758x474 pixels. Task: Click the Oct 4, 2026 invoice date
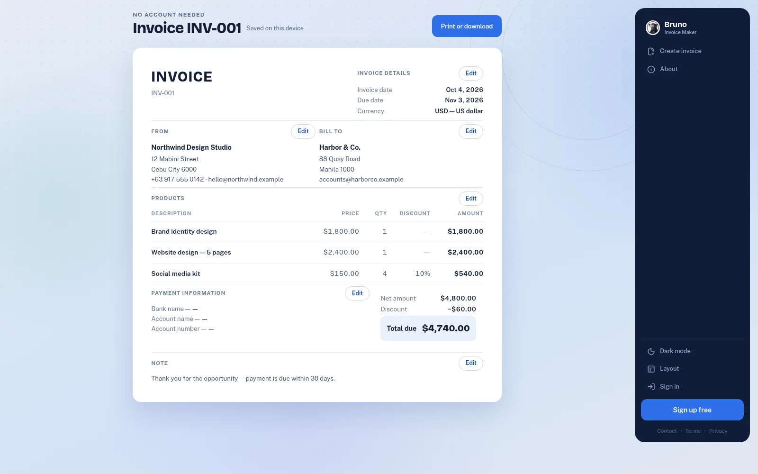[x=464, y=90]
